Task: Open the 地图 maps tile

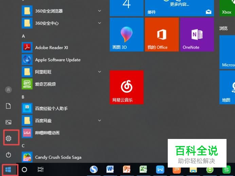Action: pos(227,87)
